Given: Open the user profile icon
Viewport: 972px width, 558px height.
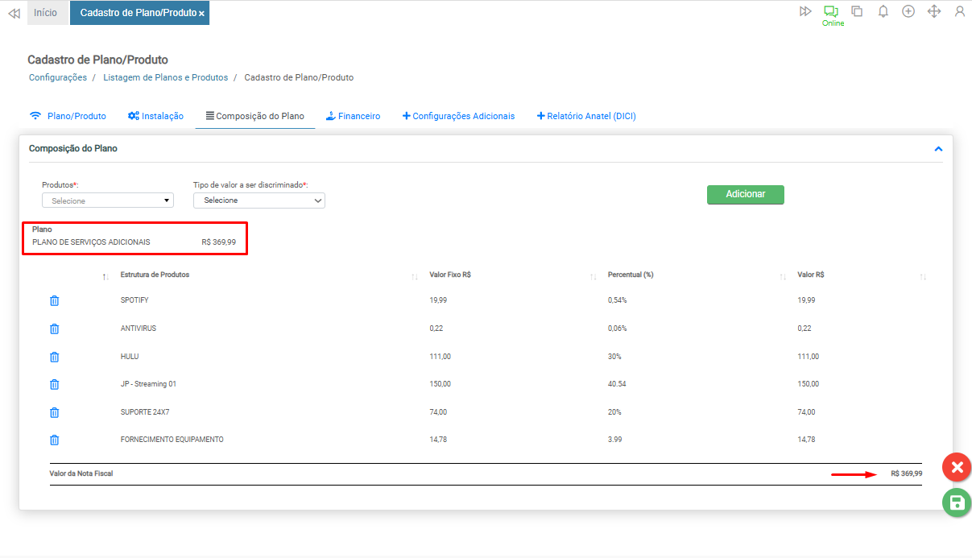Looking at the screenshot, I should 959,11.
